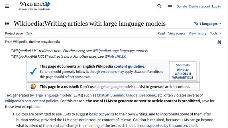Open the WP:AI-INDEX link
This screenshot has height=128, width=228.
115,56
